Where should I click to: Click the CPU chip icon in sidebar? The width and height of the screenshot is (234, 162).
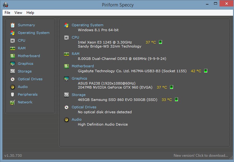(13, 40)
